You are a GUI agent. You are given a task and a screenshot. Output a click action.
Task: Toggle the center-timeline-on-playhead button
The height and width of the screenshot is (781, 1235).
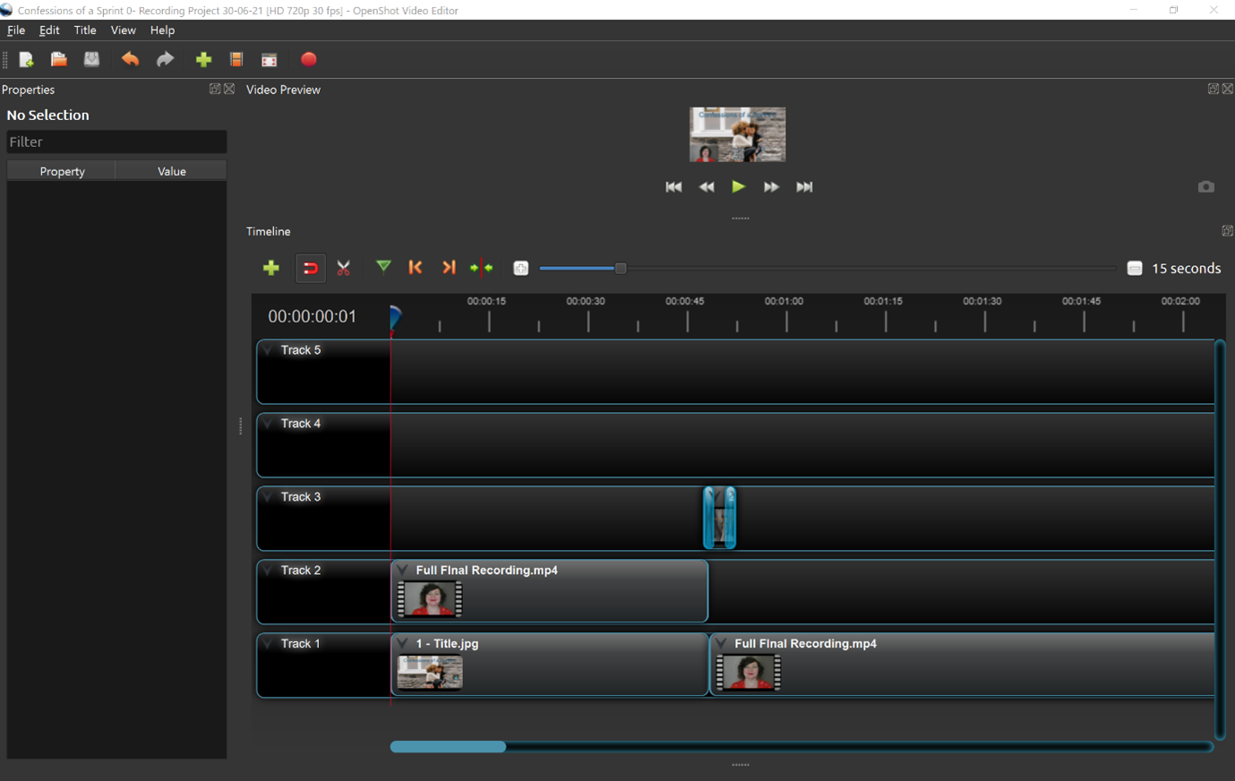coord(482,268)
